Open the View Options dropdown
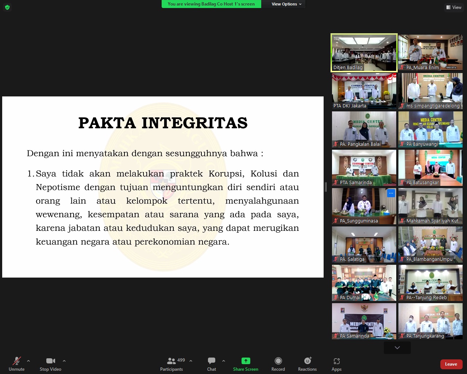 point(286,4)
